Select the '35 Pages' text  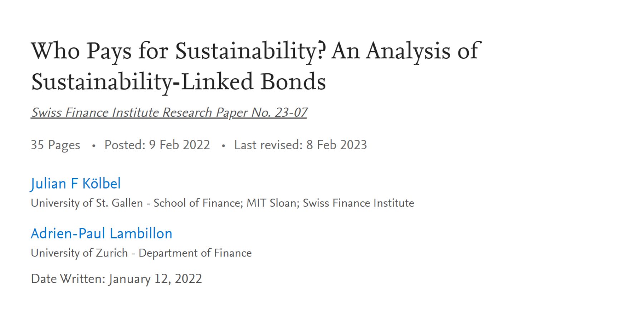click(55, 145)
